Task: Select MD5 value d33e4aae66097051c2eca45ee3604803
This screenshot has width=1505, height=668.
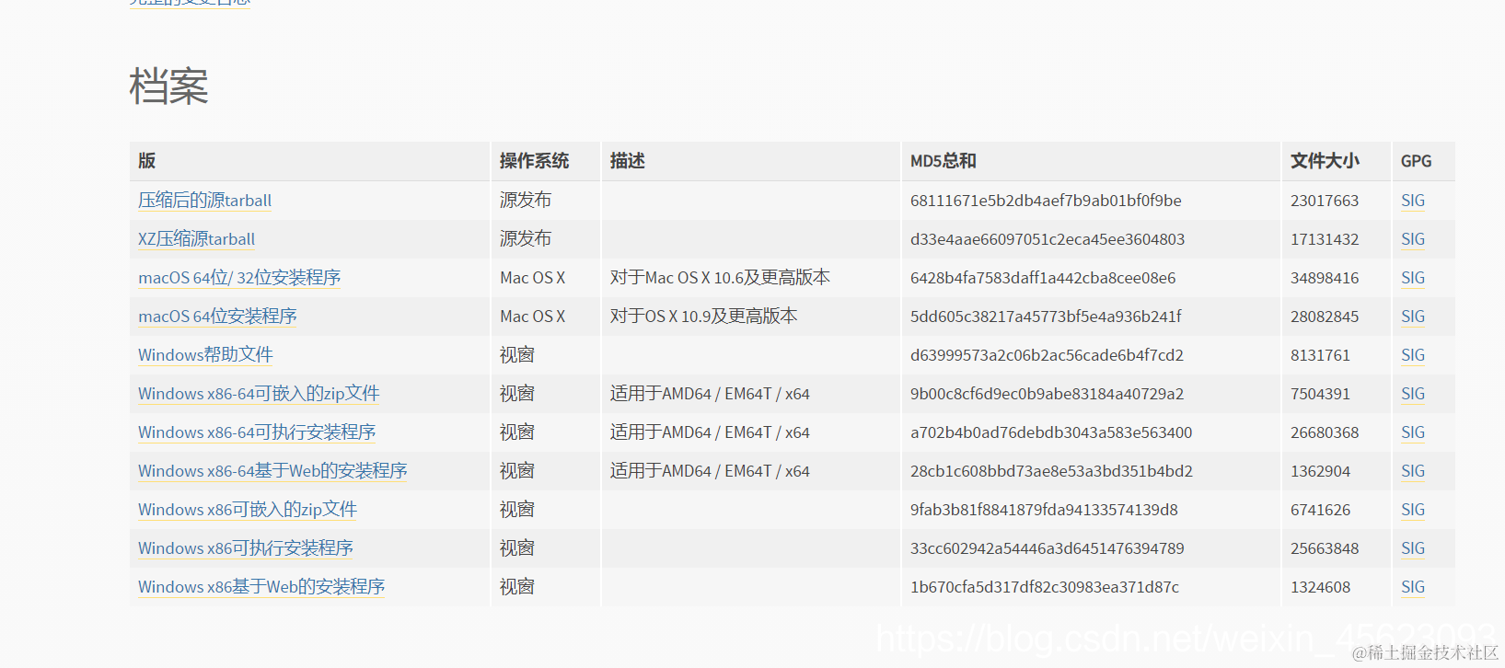Action: point(1048,239)
